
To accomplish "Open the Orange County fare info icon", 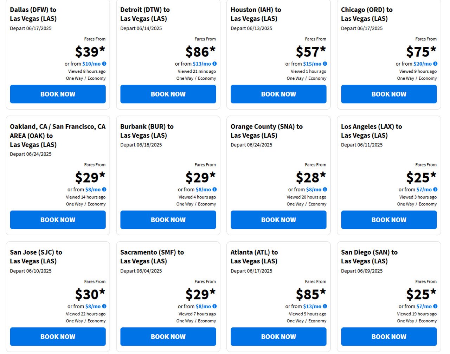I will pyautogui.click(x=325, y=189).
